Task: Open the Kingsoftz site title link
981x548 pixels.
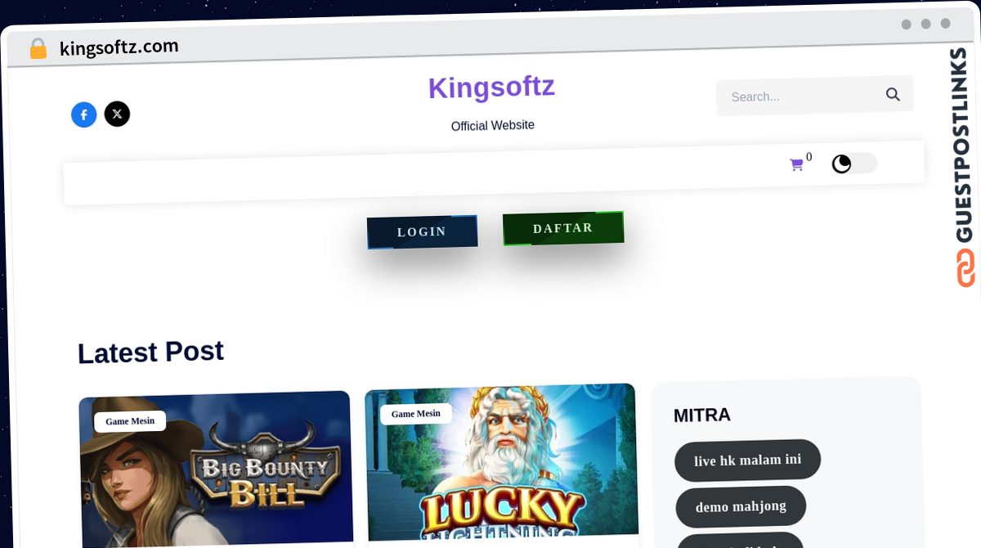Action: click(491, 87)
